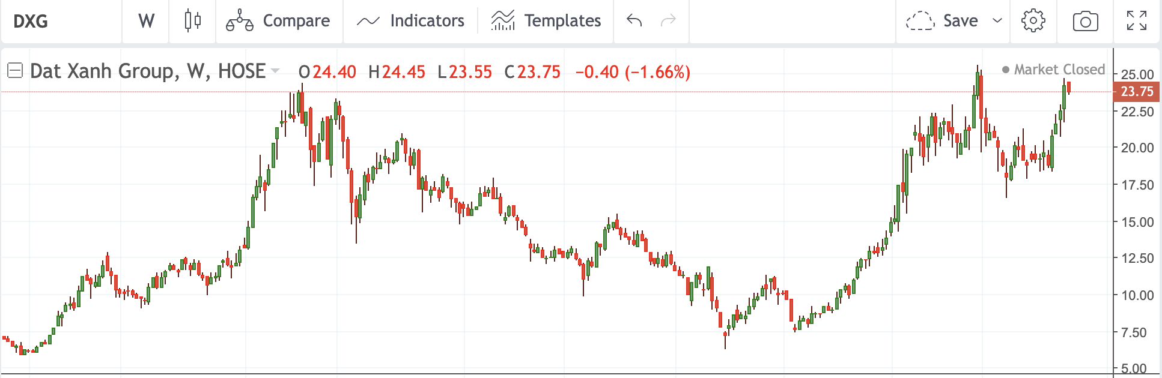Click the DXG symbol search field
The width and height of the screenshot is (1162, 378).
point(60,21)
